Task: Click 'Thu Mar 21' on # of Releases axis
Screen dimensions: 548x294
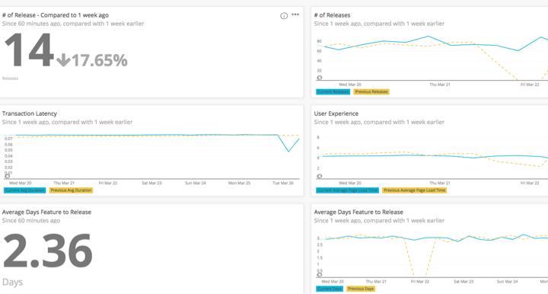Action: pos(440,85)
